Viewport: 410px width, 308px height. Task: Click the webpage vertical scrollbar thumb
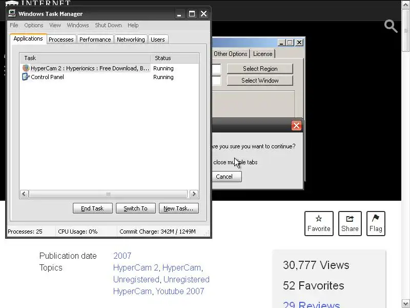405,31
